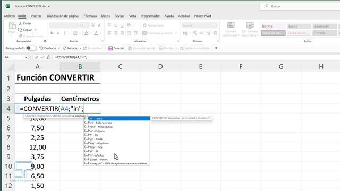Click the center horizontal alignment icon
Image resolution: width=340 pixels, height=191 pixels.
pos(116,33)
